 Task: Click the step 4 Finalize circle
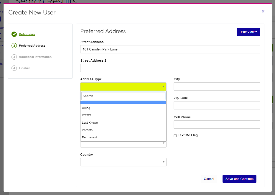(x=14, y=68)
